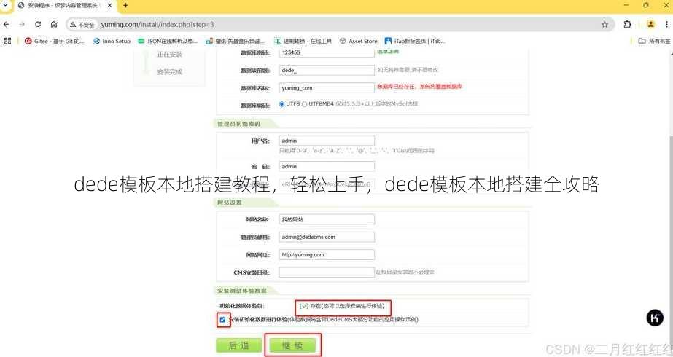This screenshot has width=673, height=357.
Task: Click the admin username input field
Action: pos(327,141)
